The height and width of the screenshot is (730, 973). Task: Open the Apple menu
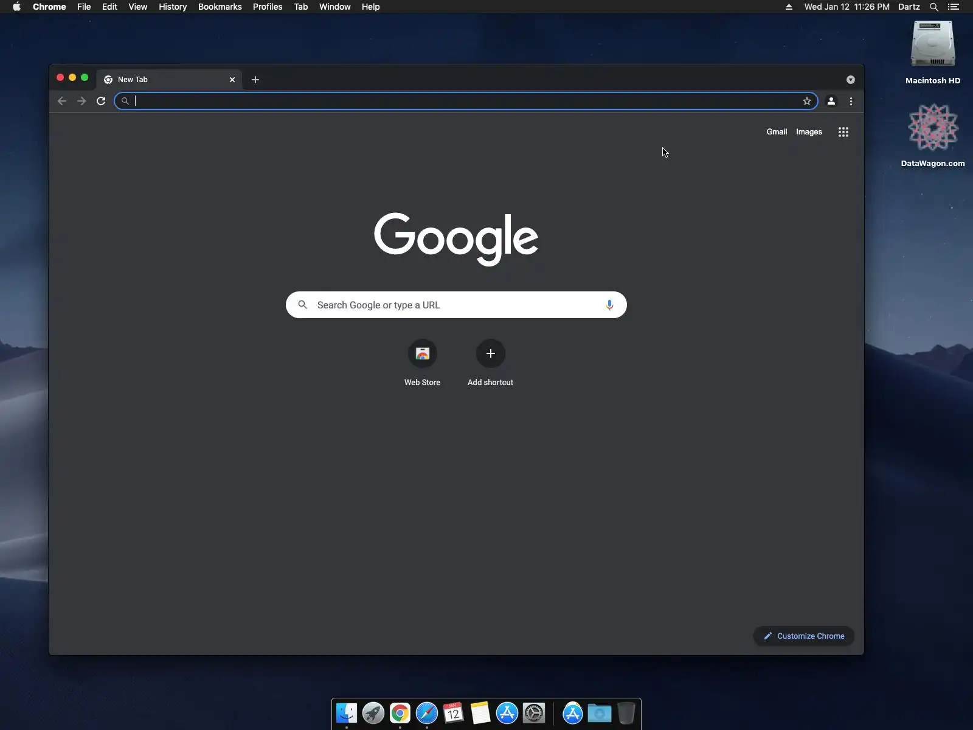point(16,7)
